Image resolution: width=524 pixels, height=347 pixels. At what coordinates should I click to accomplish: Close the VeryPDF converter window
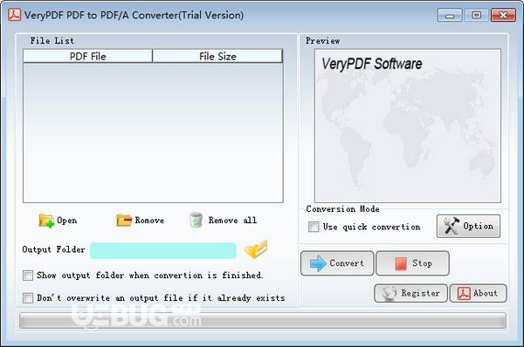pos(503,16)
